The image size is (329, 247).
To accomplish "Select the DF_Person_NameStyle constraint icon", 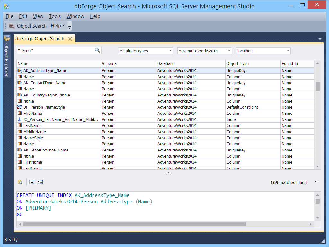I will (20, 107).
